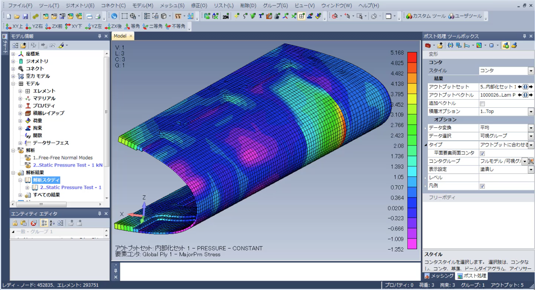The image size is (535, 290).
Task: Click the highlighted brush with green dot icon
Action: [x=506, y=45]
